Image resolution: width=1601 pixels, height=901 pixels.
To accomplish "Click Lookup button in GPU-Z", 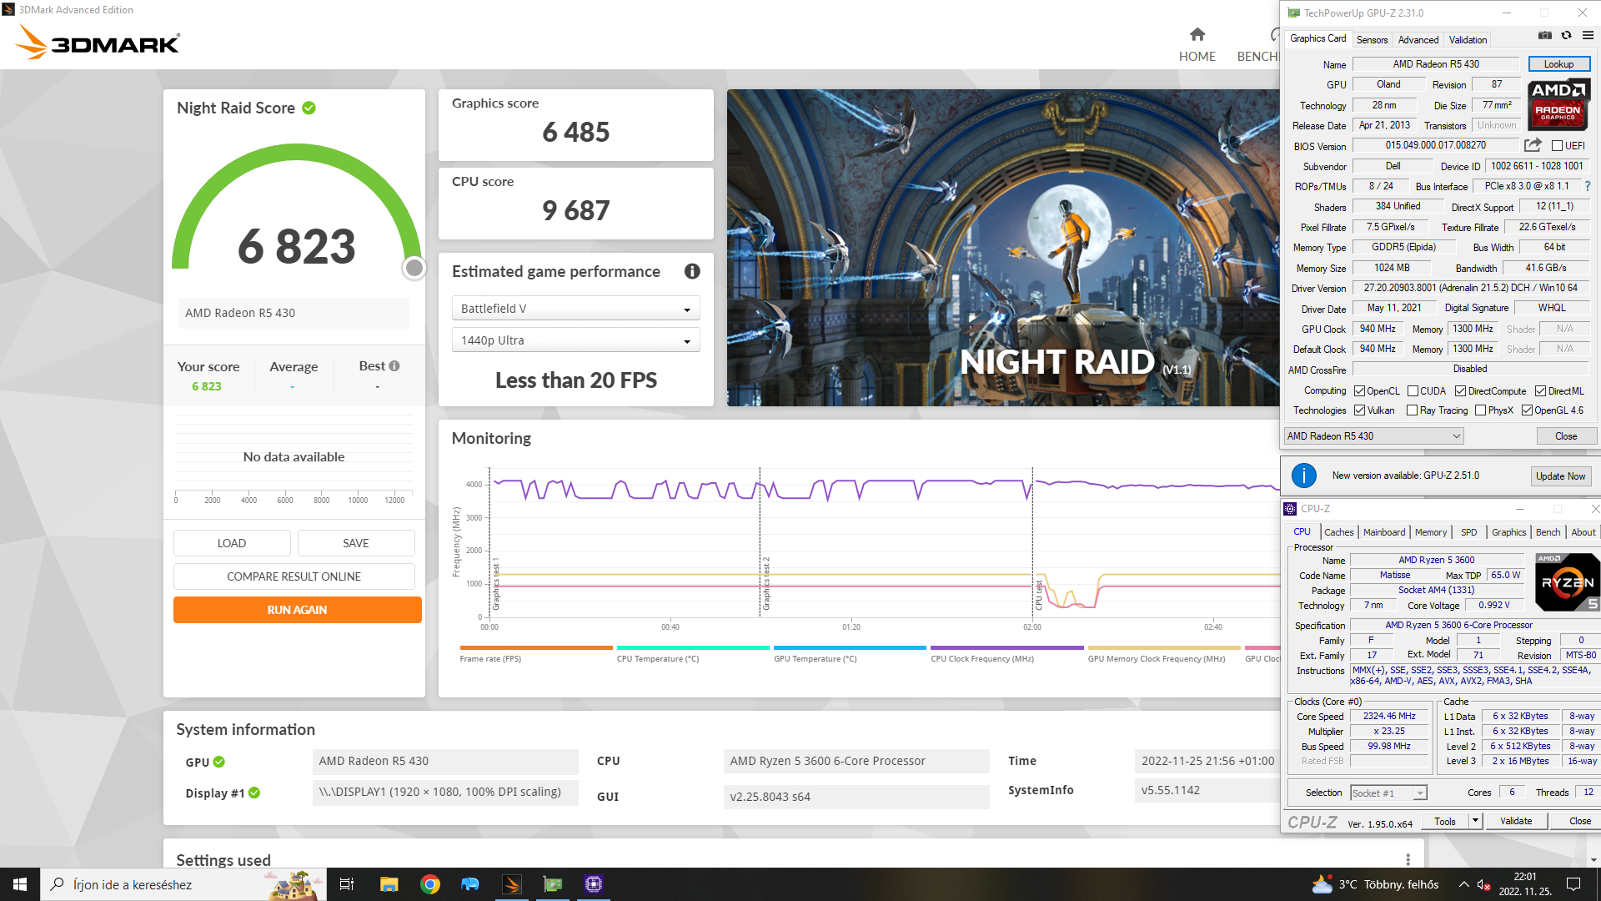I will [1558, 64].
